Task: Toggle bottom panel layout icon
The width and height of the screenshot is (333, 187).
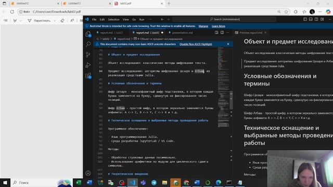Action: 311,19
